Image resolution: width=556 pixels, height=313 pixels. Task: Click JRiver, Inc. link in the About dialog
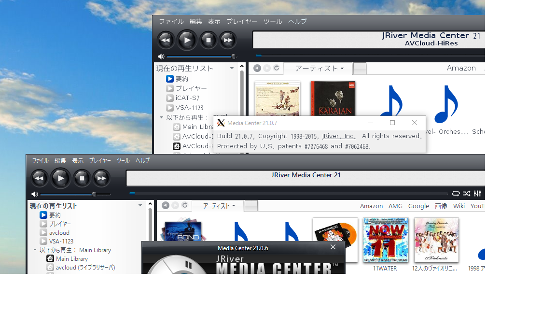click(x=339, y=136)
